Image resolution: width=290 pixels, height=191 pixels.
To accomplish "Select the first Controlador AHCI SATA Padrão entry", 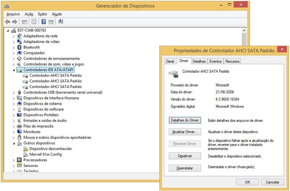I will click(x=55, y=75).
